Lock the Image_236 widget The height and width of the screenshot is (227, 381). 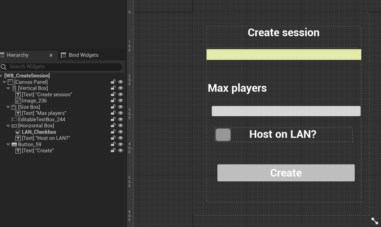113,100
